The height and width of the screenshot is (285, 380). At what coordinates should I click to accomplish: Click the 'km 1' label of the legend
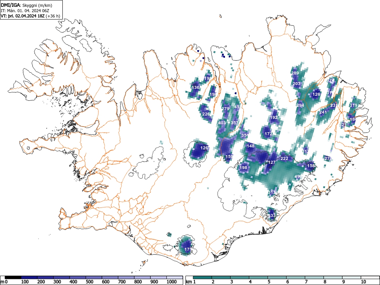point(191,282)
